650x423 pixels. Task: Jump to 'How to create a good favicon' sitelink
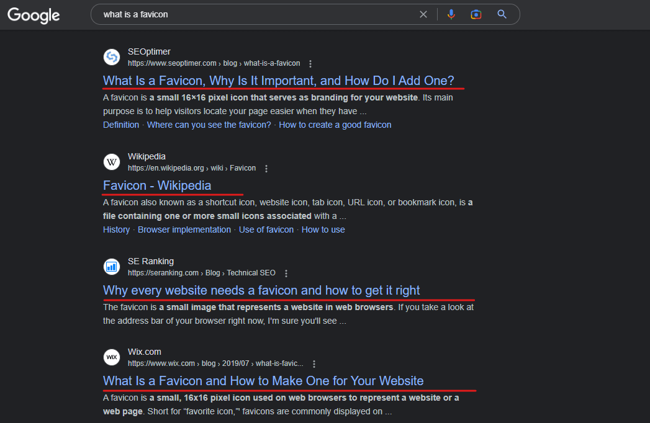tap(335, 125)
